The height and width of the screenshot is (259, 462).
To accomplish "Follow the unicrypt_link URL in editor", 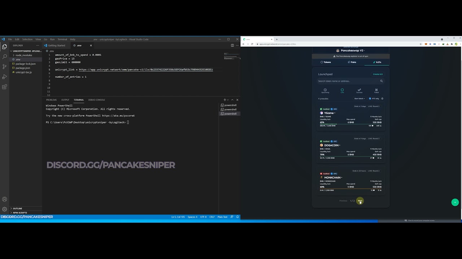I will click(x=146, y=69).
